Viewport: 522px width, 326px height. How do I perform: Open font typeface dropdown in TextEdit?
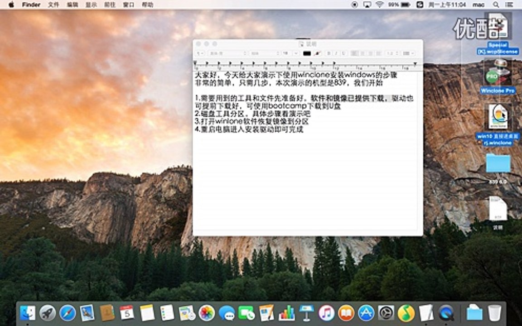point(265,53)
